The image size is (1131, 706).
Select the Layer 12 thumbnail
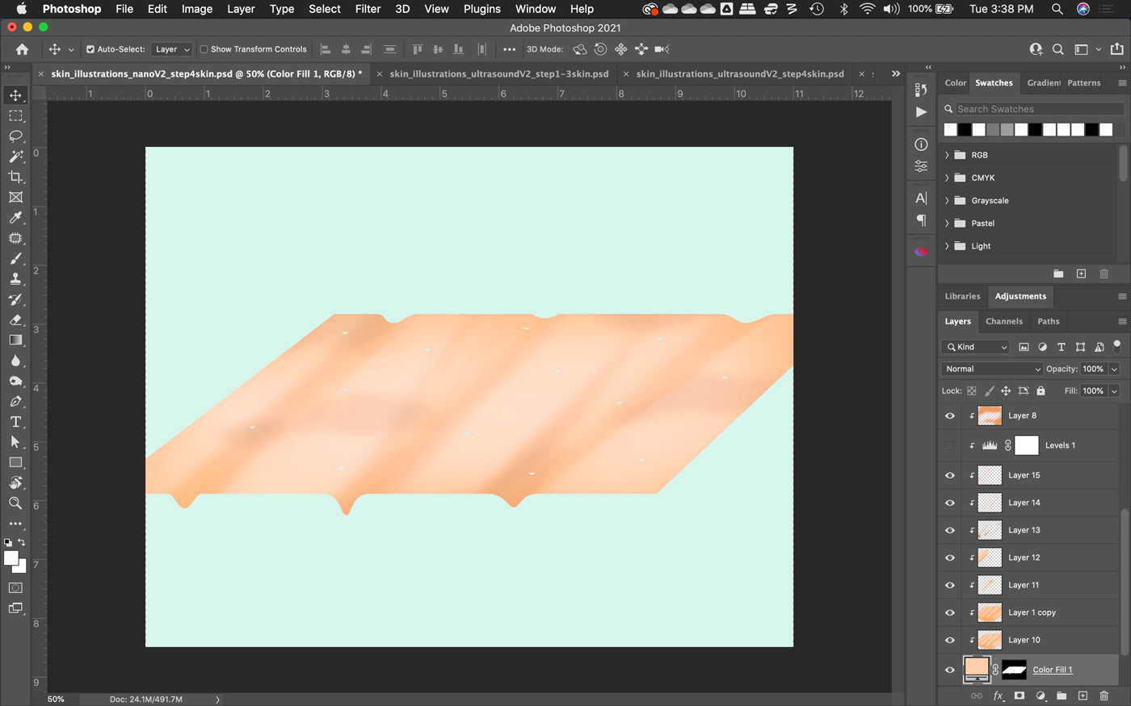click(990, 558)
